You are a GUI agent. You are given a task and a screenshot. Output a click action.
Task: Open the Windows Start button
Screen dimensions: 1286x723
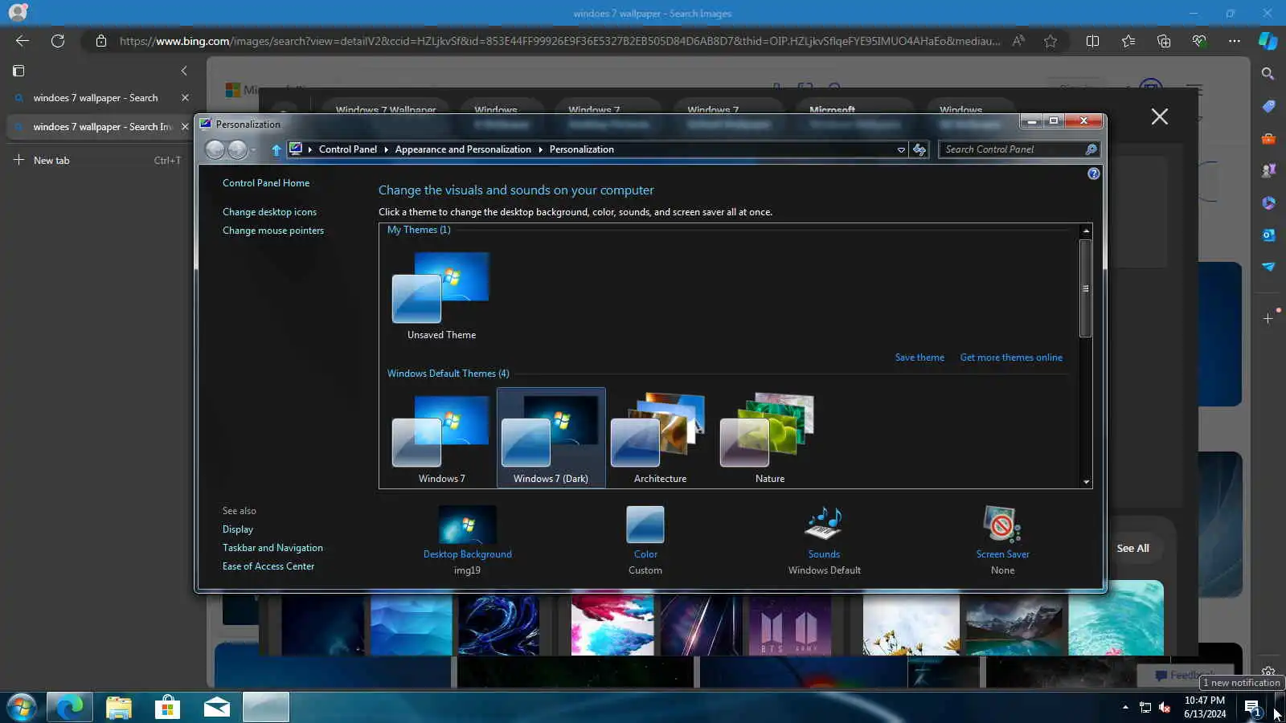coord(22,707)
